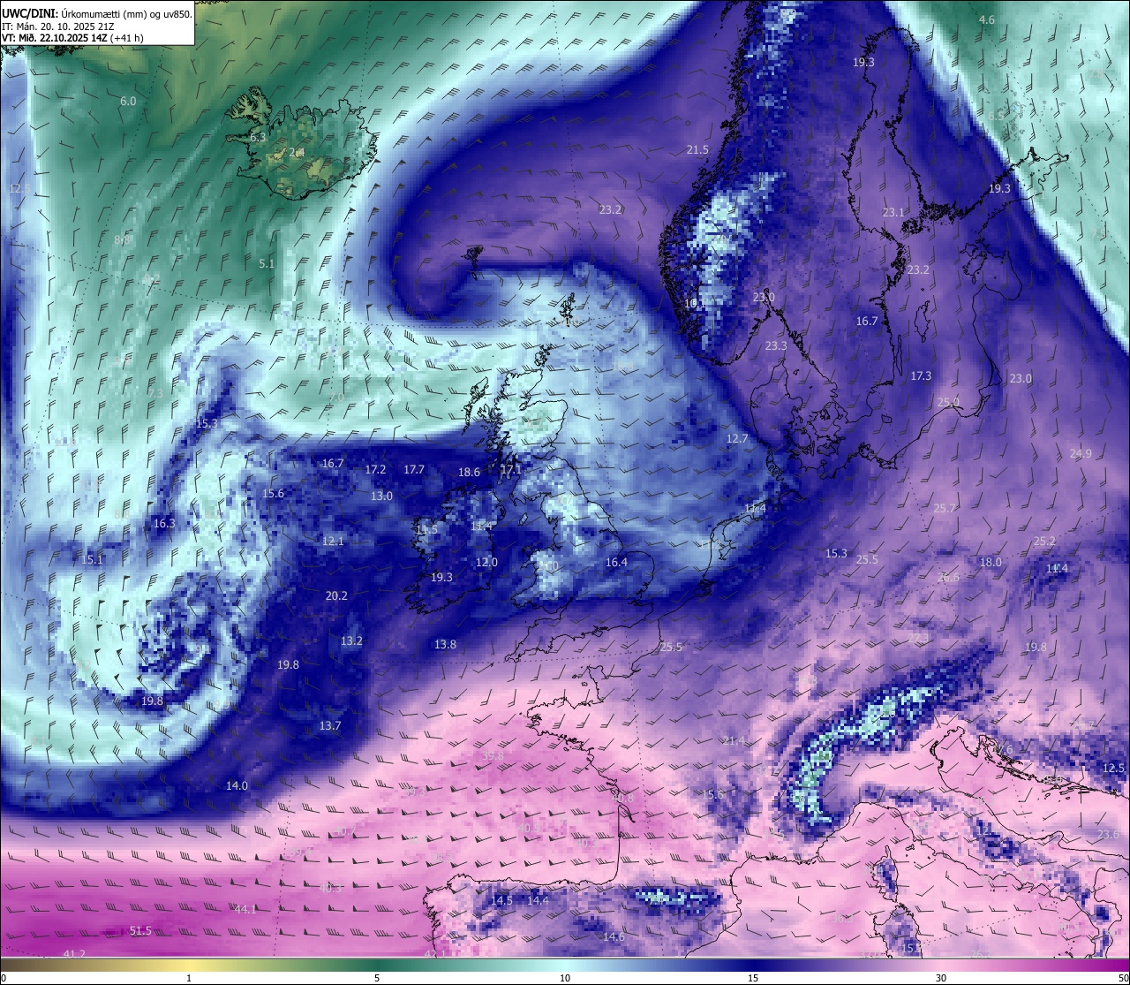This screenshot has width=1130, height=985.
Task: Click the 13.0 value northwest of Ireland
Action: (x=381, y=496)
